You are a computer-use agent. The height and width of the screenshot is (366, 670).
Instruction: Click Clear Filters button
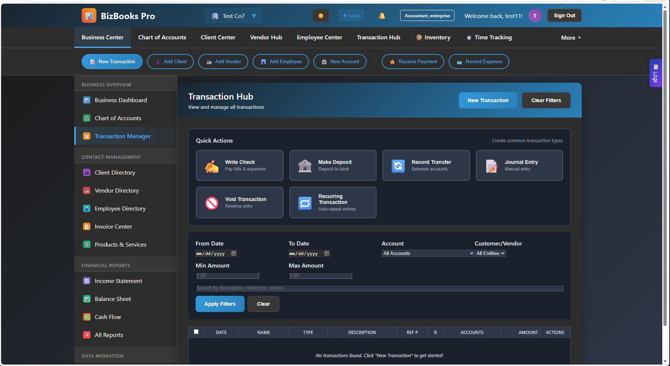(x=546, y=100)
